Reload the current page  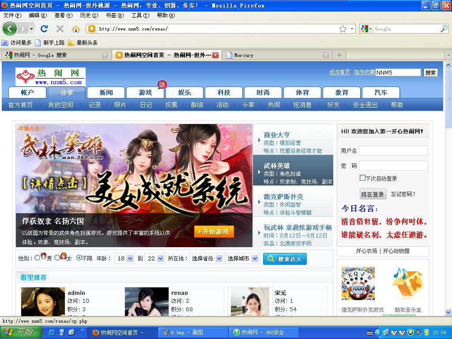(x=44, y=29)
